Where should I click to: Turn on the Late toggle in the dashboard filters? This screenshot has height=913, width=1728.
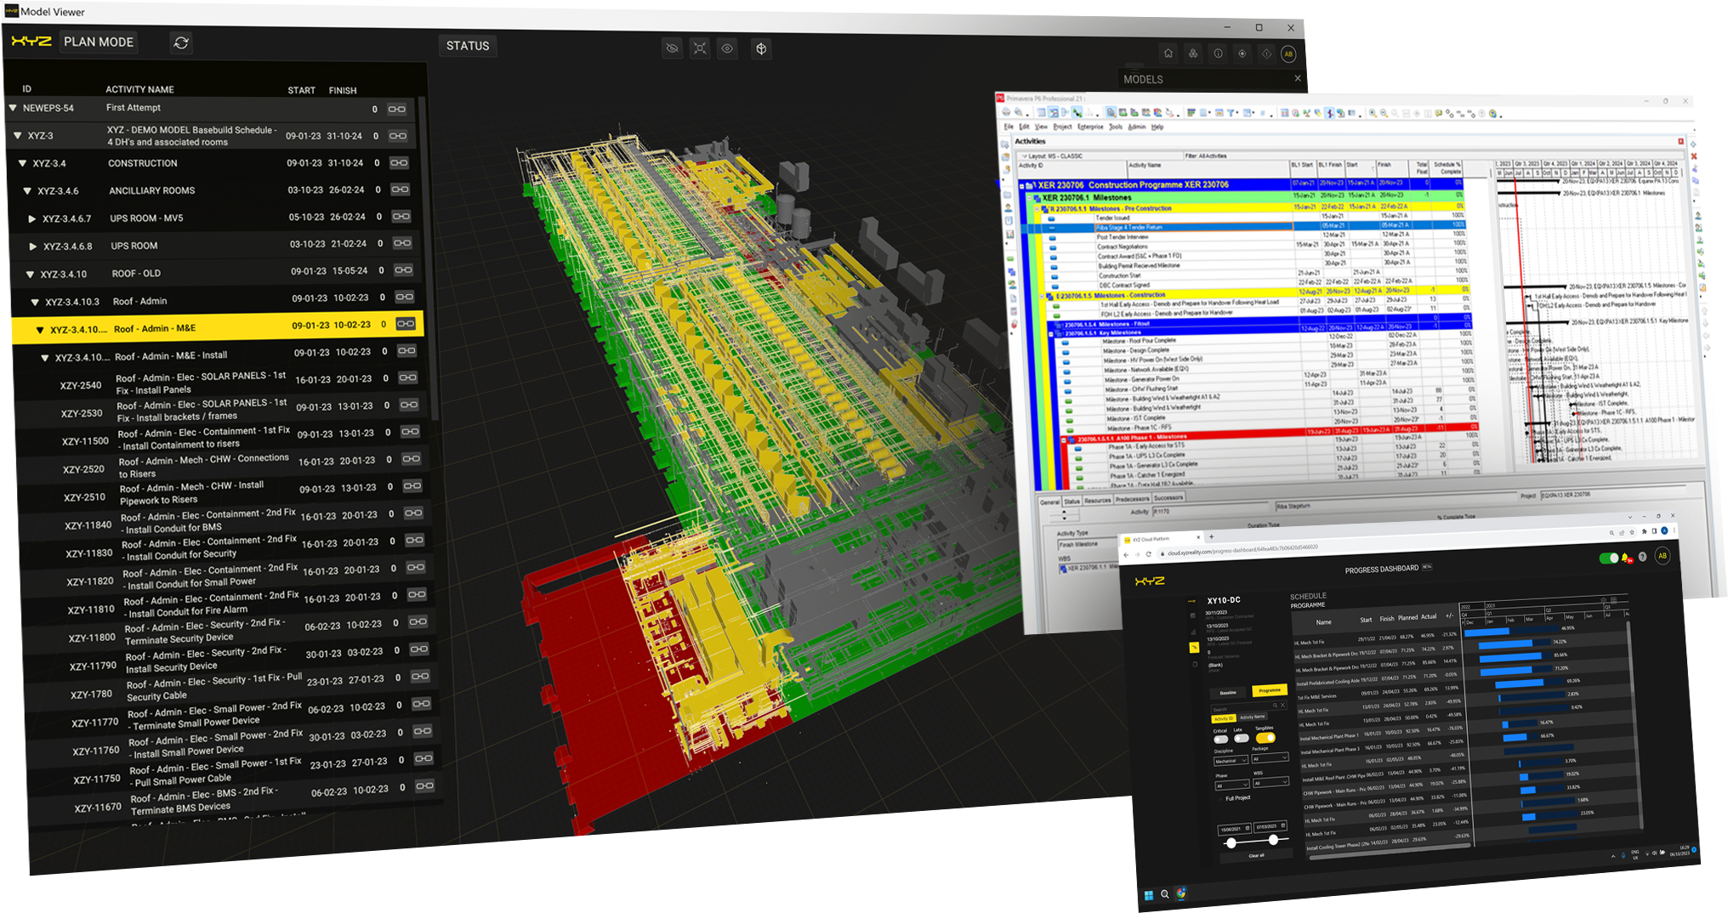[x=1242, y=738]
